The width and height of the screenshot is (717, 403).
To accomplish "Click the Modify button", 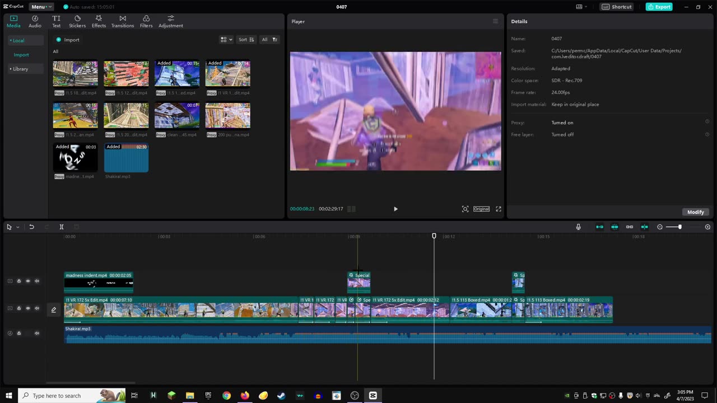I will (696, 212).
